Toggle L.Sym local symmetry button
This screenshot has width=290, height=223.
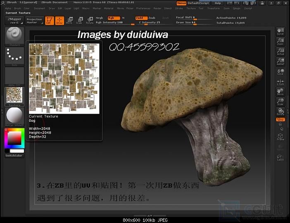pos(280,82)
